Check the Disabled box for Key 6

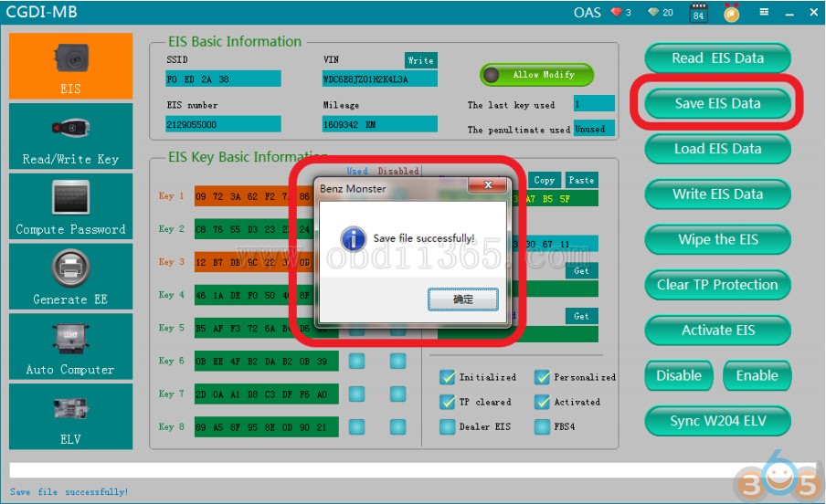pyautogui.click(x=397, y=362)
